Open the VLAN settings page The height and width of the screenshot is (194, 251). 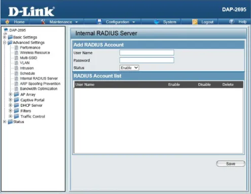[25, 63]
